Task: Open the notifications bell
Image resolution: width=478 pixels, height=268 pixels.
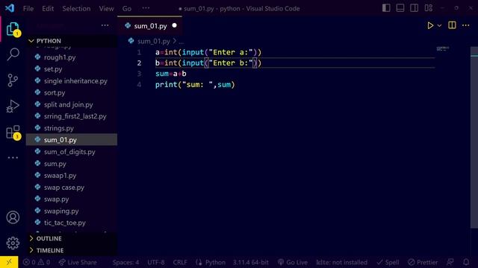Action: (x=466, y=262)
